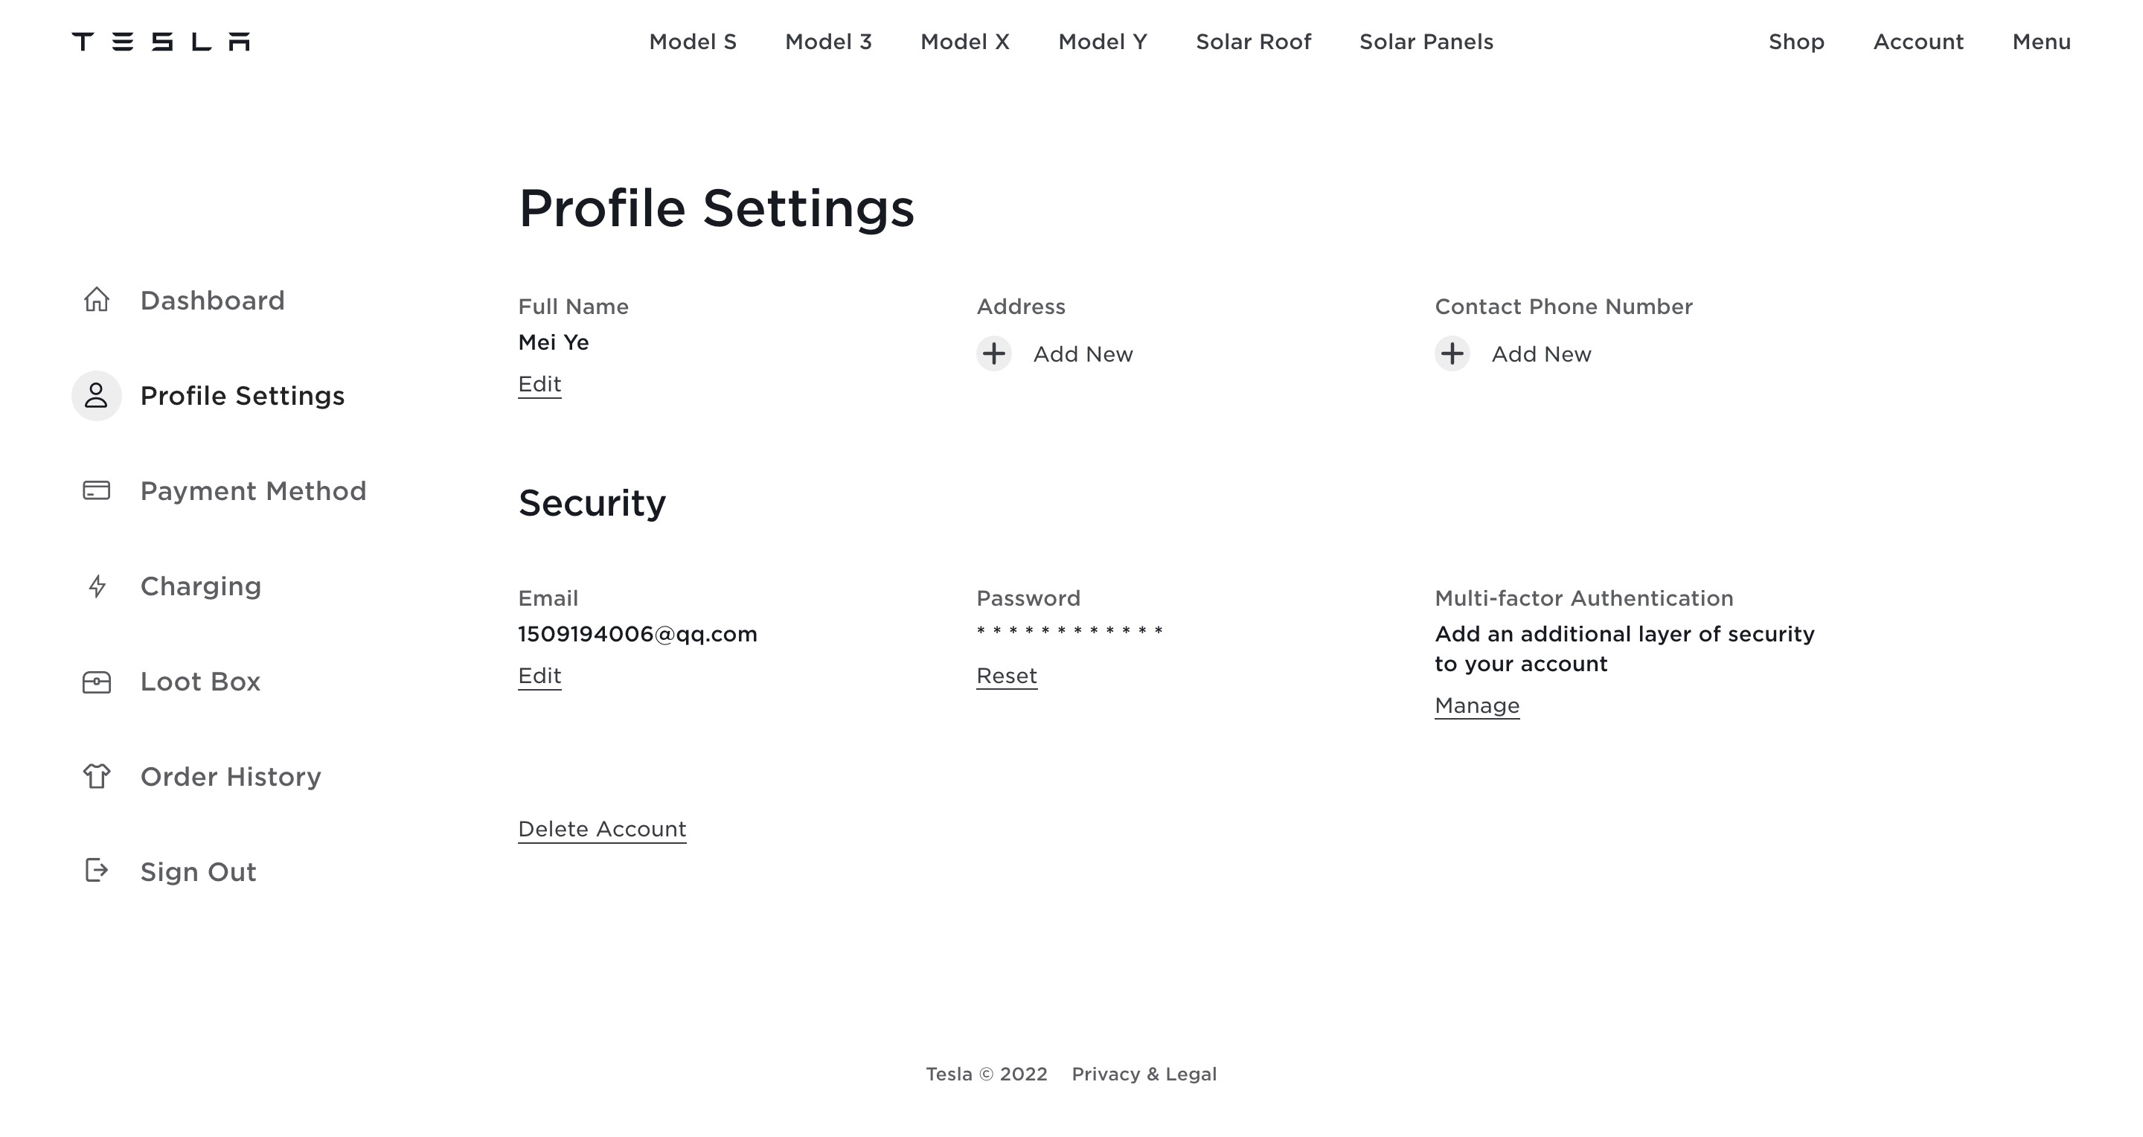Edit the Full Name
The height and width of the screenshot is (1137, 2143).
pyautogui.click(x=540, y=384)
